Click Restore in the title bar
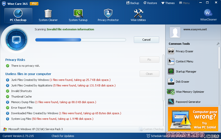The image size is (221, 139). [150, 3]
